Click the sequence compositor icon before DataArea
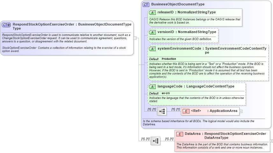 [x=155, y=141]
